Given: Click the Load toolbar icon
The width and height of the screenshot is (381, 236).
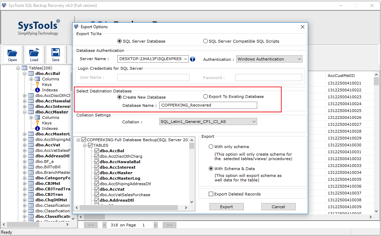Looking at the screenshot, I should click(34, 53).
